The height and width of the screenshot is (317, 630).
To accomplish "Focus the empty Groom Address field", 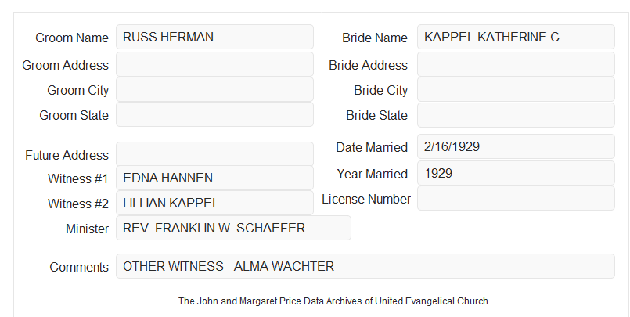I will click(x=214, y=64).
